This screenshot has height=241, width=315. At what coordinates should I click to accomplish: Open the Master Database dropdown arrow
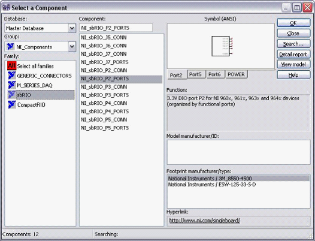click(72, 28)
